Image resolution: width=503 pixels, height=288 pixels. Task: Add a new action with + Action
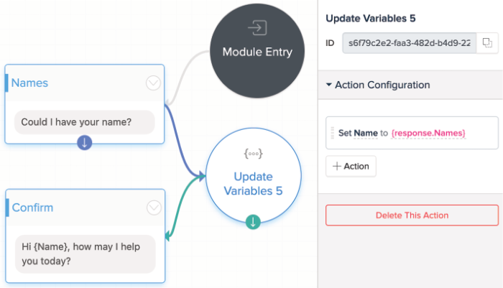tap(351, 166)
